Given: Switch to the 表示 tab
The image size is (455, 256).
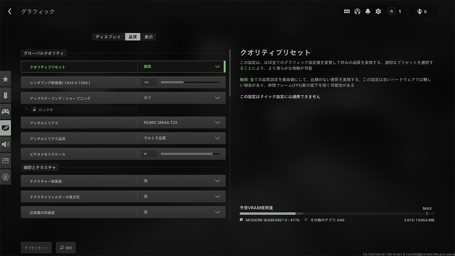Looking at the screenshot, I should [x=149, y=37].
